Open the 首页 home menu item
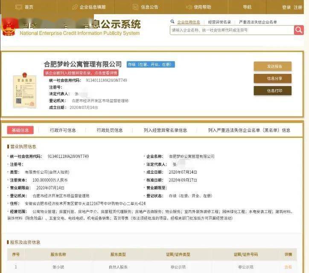Image resolution: width=309 pixels, height=273 pixels. (x=29, y=7)
